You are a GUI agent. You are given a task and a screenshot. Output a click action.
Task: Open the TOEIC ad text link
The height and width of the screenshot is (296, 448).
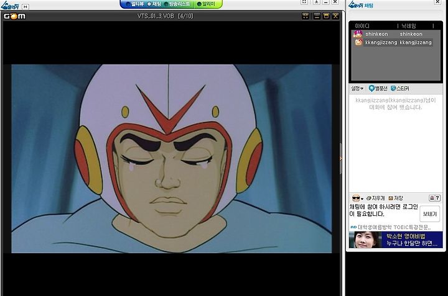tap(394, 227)
